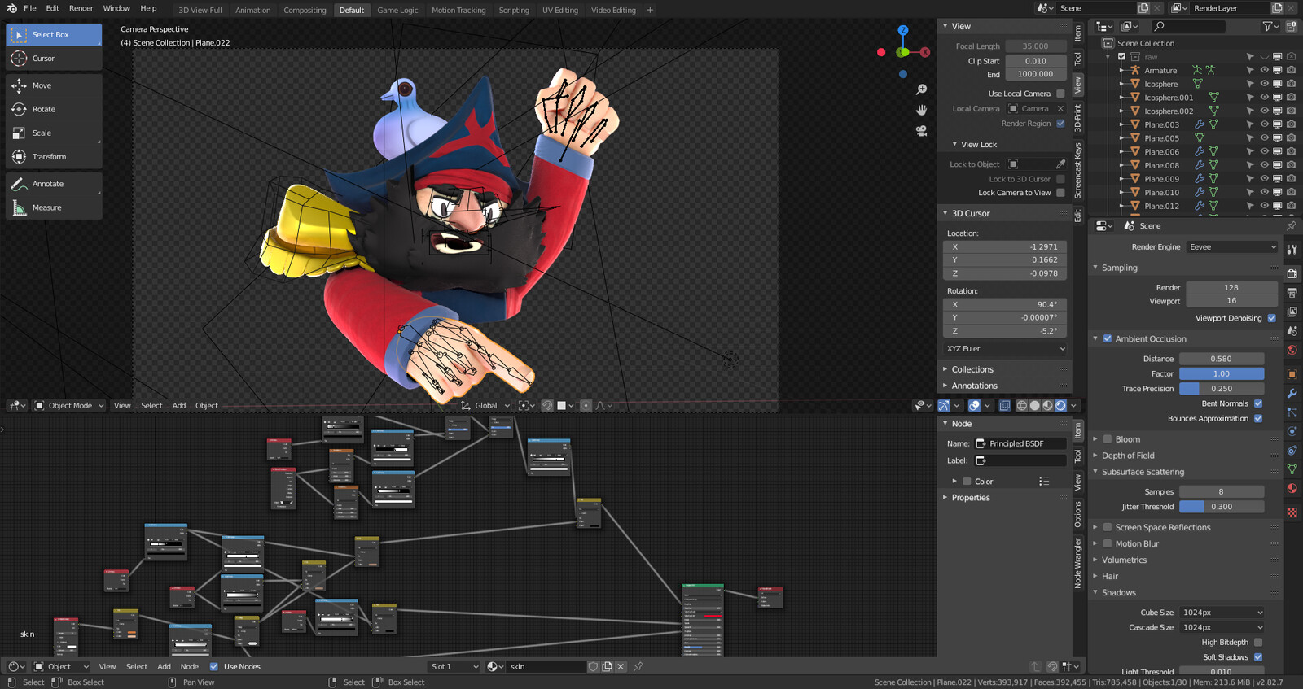Click the Lock to Object eyedropper
This screenshot has width=1303, height=689.
tap(1060, 164)
